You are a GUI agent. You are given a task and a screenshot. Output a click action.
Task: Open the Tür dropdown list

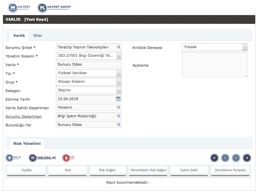coord(119,73)
